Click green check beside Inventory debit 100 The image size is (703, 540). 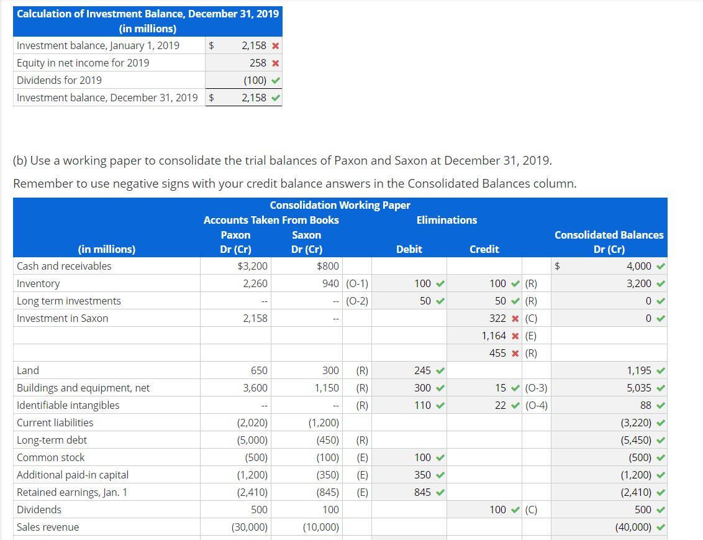tap(440, 284)
